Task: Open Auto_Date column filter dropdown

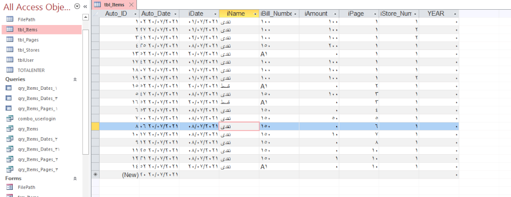Action: point(176,14)
